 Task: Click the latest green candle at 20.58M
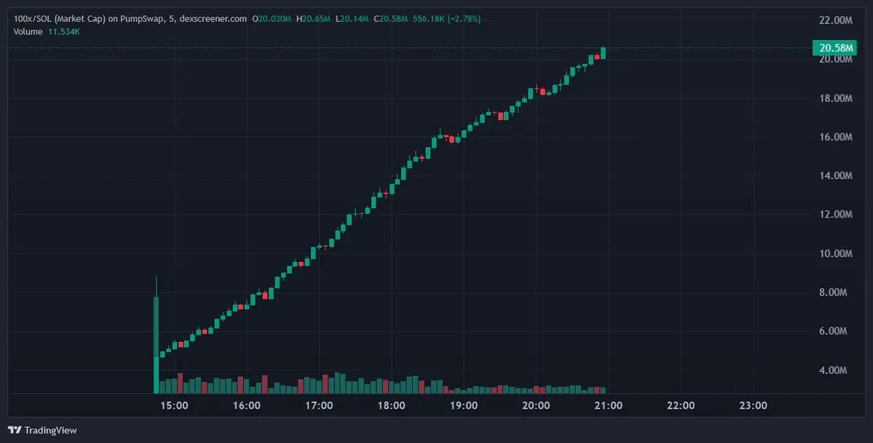point(603,53)
